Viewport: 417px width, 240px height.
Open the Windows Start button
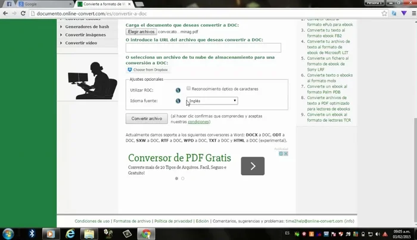click(8, 233)
